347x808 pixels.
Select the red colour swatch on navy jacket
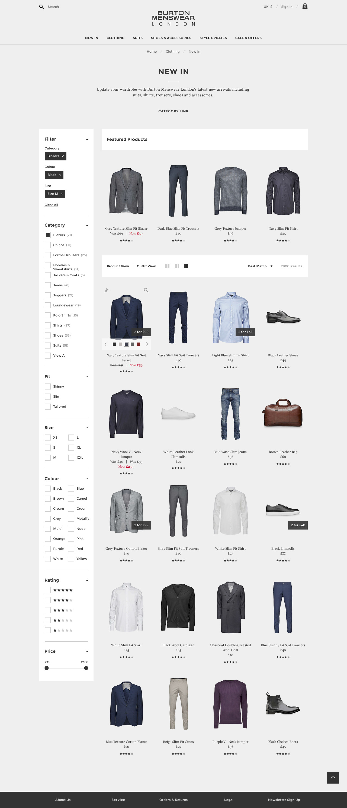(x=138, y=344)
